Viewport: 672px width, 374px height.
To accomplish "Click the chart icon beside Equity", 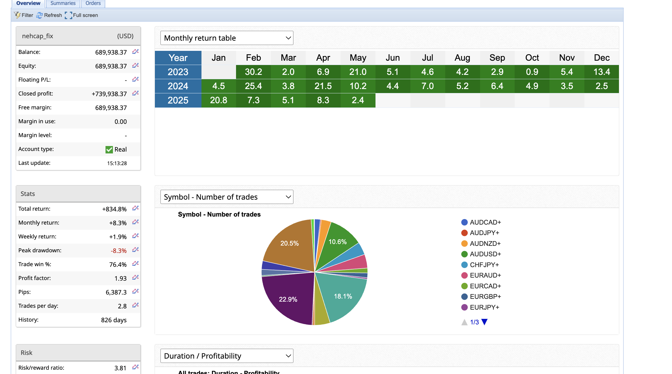I will click(135, 66).
